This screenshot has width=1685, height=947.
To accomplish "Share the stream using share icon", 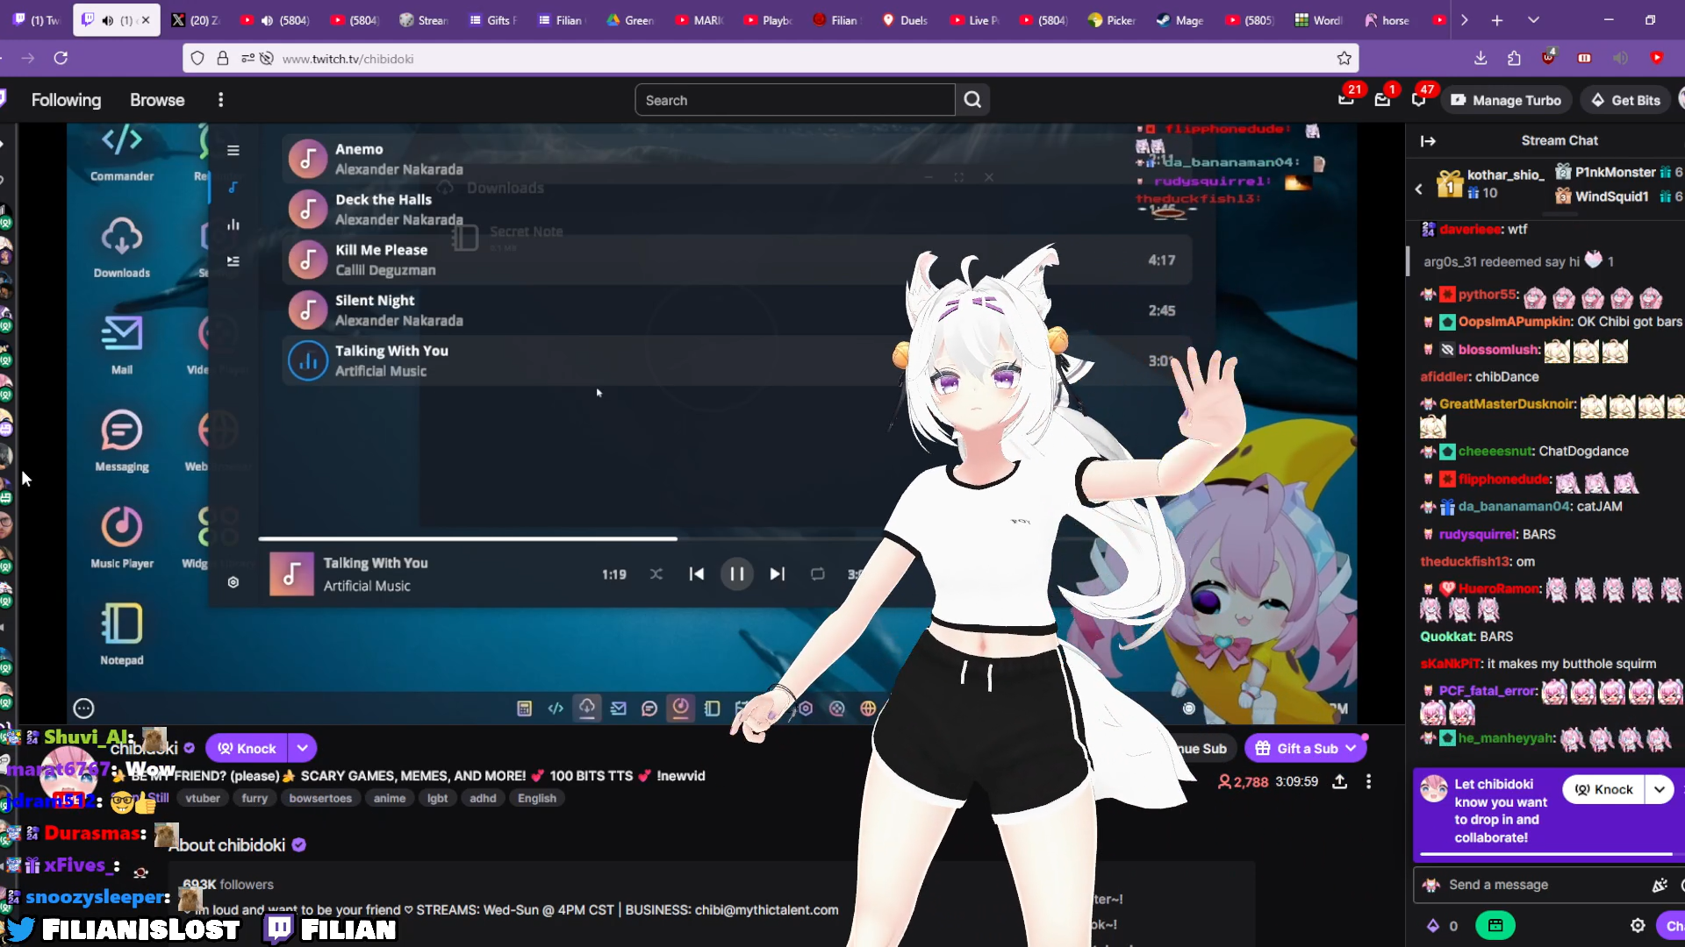I will 1340,781.
